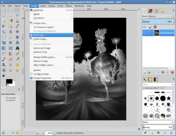Viewport: 176px width, 136px height.
Task: Expand the Transform submenu
Action: pyautogui.click(x=51, y=18)
